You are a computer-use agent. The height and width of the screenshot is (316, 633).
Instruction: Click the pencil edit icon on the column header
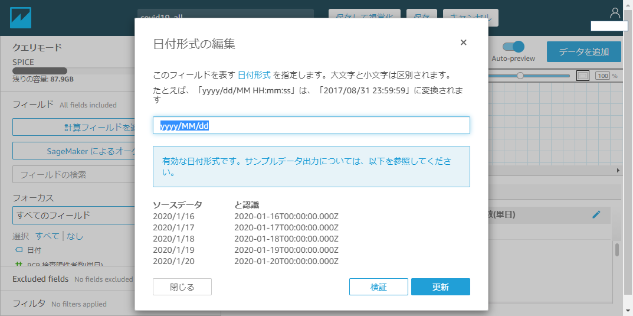pos(596,214)
